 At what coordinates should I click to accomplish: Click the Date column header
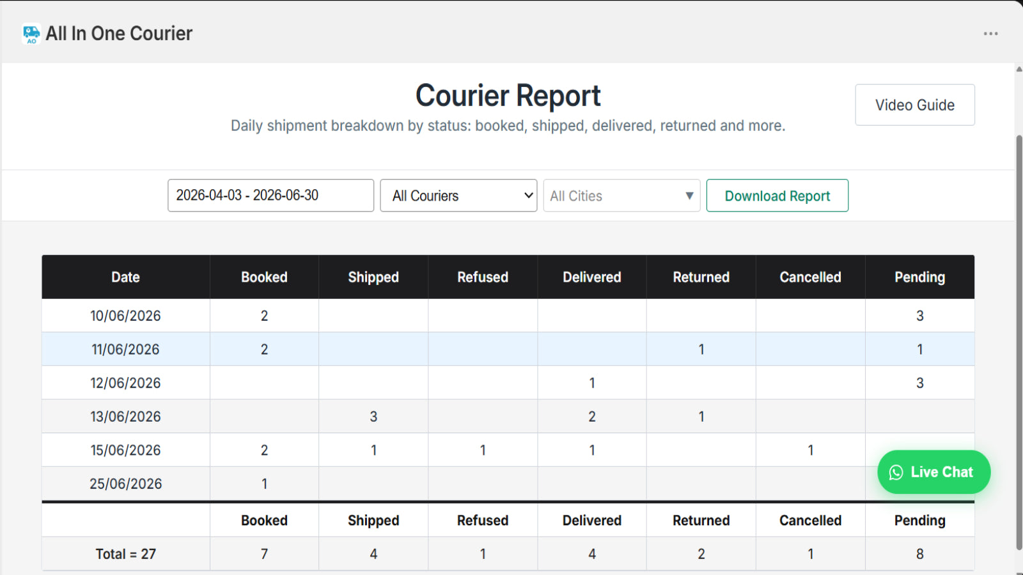coord(125,277)
